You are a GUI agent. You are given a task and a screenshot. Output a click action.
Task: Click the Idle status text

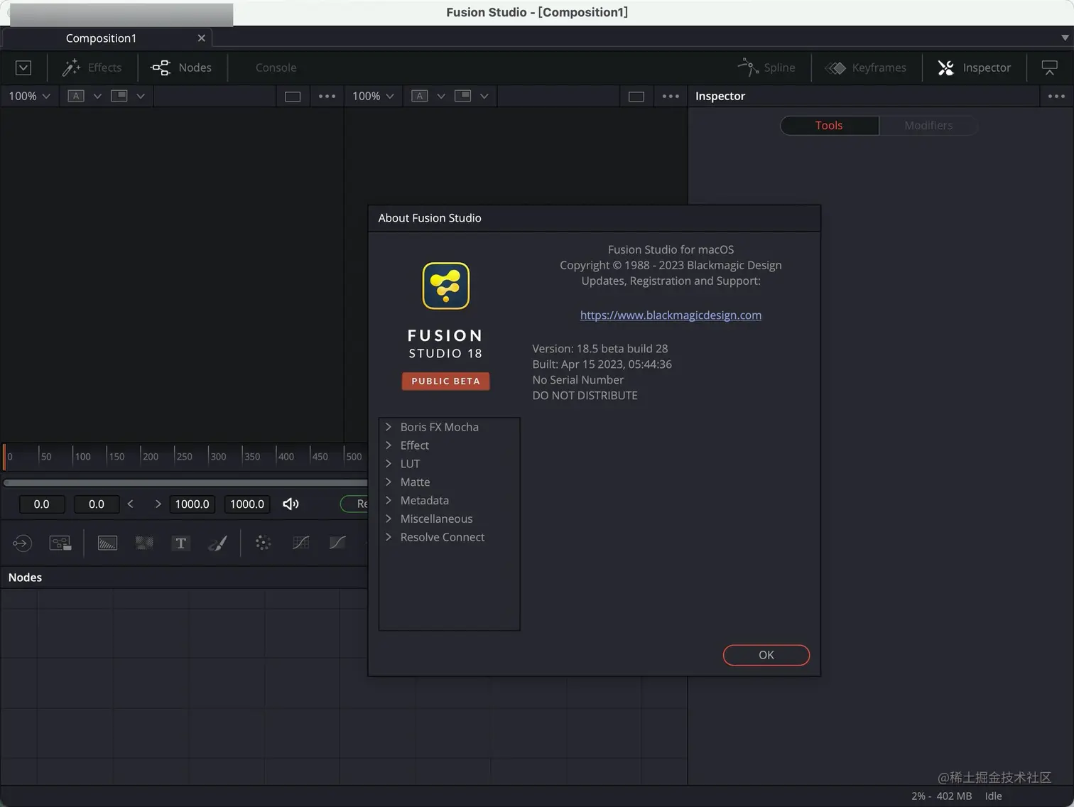(x=993, y=796)
